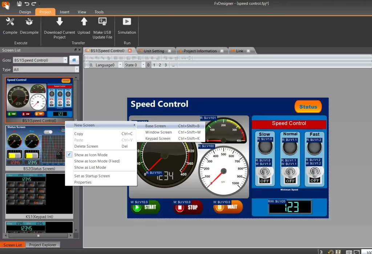Click Make USB Update File icon
The image size is (372, 254).
coord(102,22)
